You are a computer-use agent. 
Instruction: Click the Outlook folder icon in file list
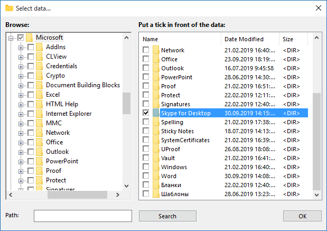coord(156,68)
